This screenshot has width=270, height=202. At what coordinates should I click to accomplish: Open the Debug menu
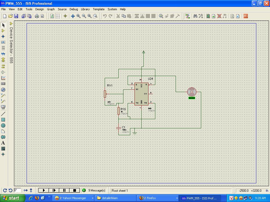[x=74, y=9]
